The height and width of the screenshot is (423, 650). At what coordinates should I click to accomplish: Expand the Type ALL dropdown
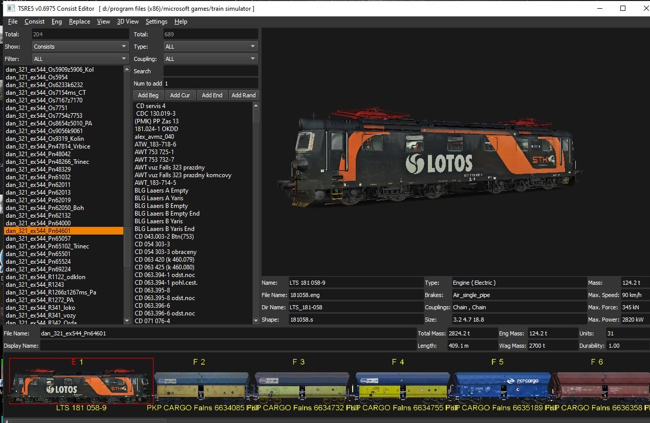click(x=210, y=47)
